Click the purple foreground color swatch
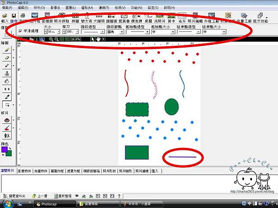This screenshot has width=278, height=208. (x=4, y=149)
